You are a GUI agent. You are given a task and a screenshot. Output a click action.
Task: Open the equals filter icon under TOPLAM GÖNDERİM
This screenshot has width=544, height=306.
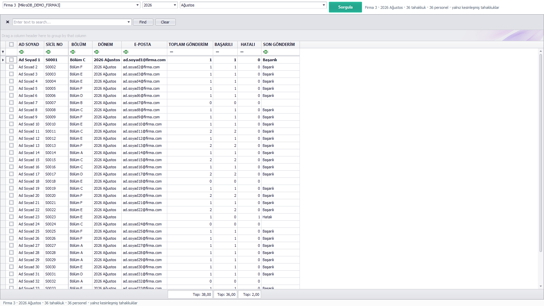click(x=171, y=52)
